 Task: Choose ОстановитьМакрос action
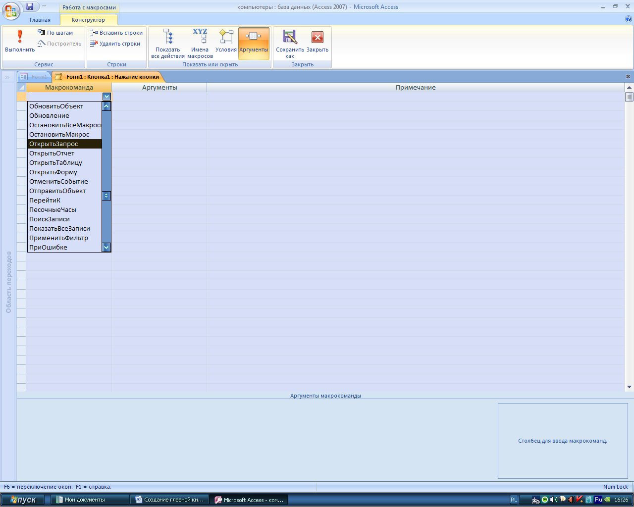click(64, 134)
